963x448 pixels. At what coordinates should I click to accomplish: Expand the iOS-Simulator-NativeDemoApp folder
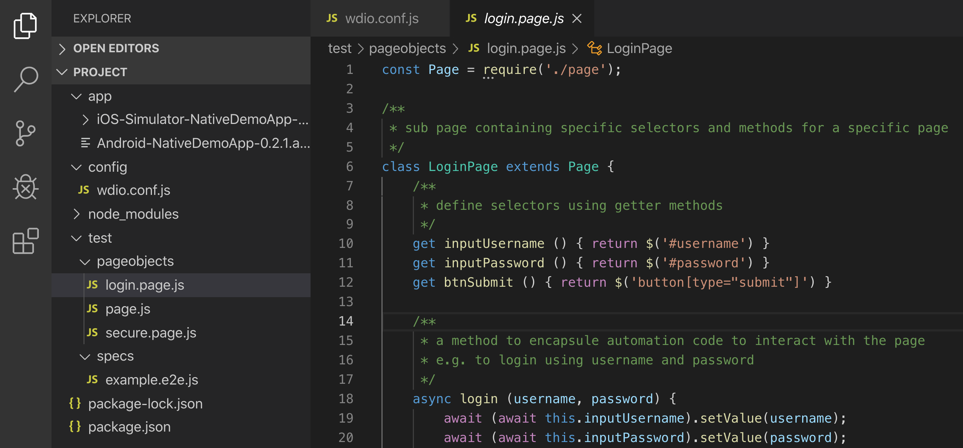pos(85,119)
